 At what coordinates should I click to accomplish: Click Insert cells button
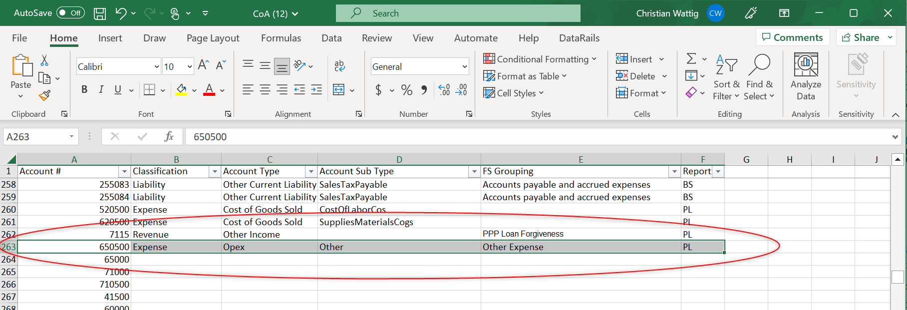(x=634, y=59)
